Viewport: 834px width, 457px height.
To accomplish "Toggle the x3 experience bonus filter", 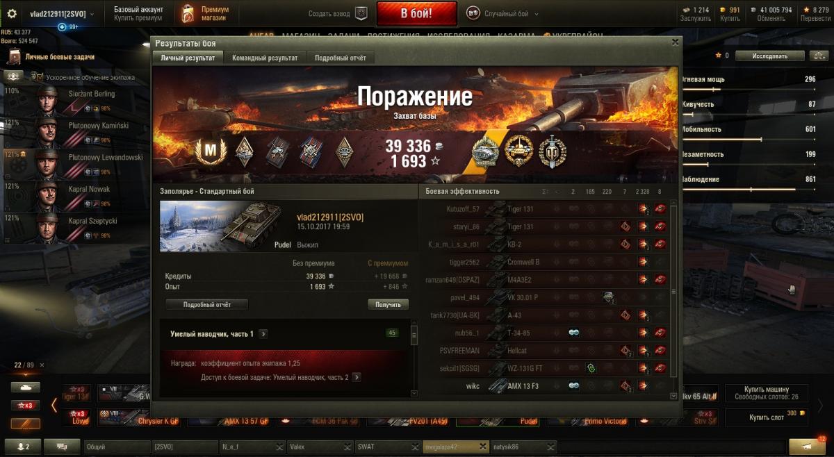I will click(x=25, y=405).
